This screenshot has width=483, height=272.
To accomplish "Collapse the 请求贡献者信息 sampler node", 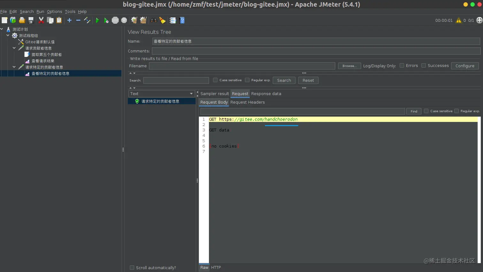I will [x=14, y=48].
